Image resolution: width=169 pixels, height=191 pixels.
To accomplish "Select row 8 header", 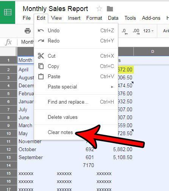I will [x=8, y=118].
